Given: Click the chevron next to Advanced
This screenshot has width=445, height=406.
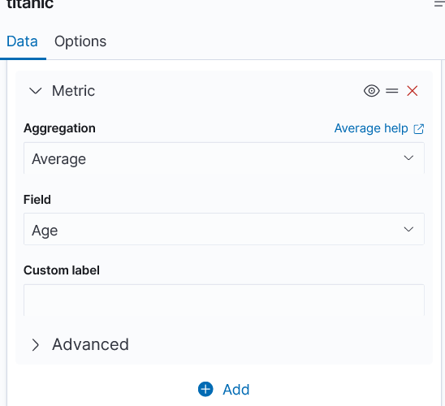Looking at the screenshot, I should pos(36,345).
